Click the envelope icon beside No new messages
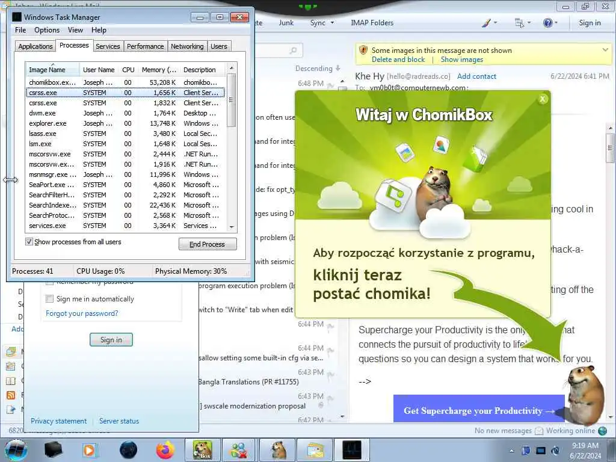 point(539,431)
